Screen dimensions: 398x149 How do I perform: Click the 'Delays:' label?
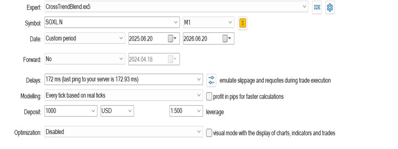[33, 81]
